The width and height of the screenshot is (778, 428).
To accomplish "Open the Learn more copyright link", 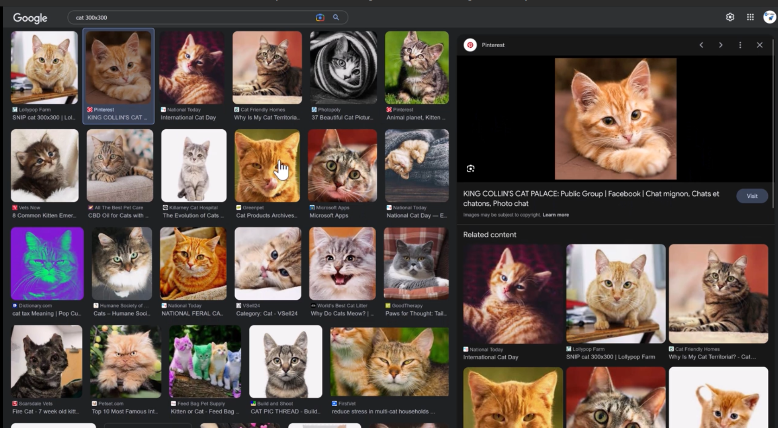I will [555, 215].
